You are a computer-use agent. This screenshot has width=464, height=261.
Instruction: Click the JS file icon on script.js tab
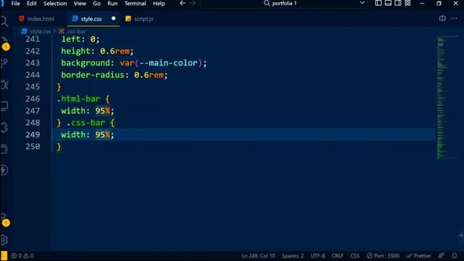pos(128,19)
